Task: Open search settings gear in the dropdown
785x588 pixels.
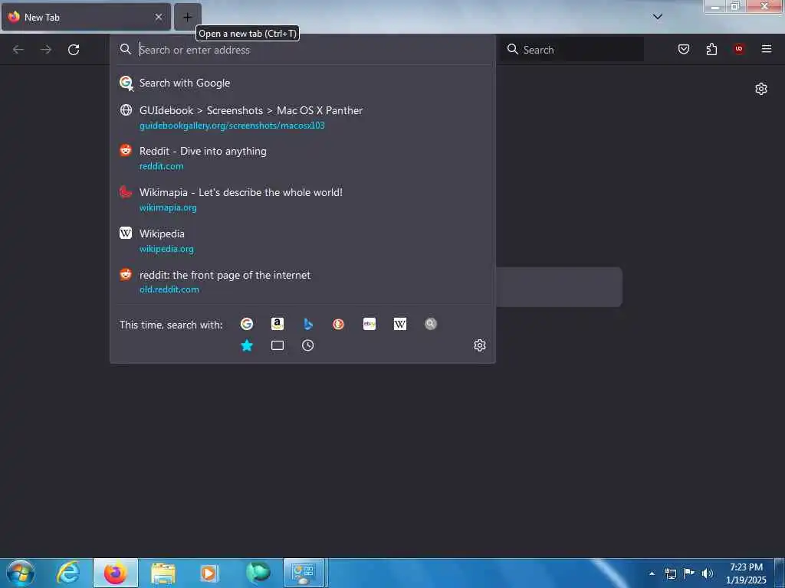Action: click(480, 345)
